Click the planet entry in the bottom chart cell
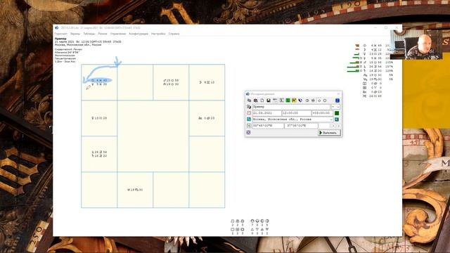Screen dimensions: 450x253 (135, 190)
